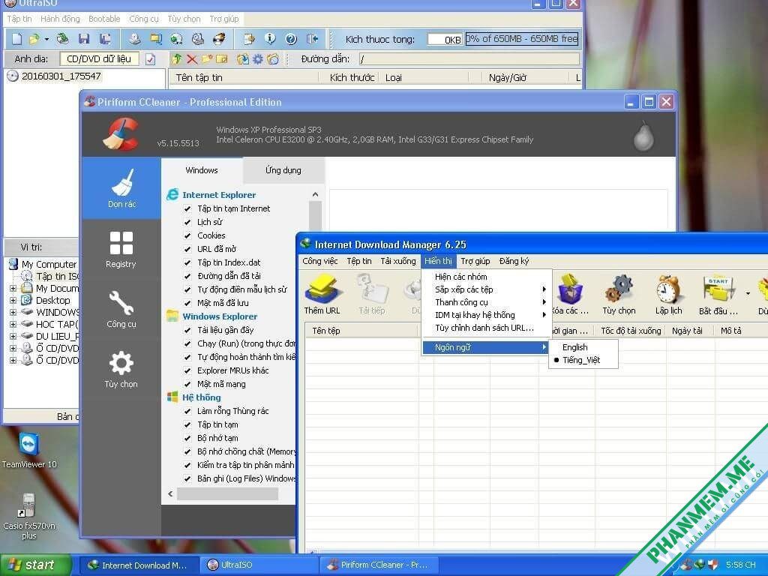Image resolution: width=768 pixels, height=576 pixels.
Task: Click the gear icon in UltraISO's path toolbar
Action: click(x=258, y=59)
